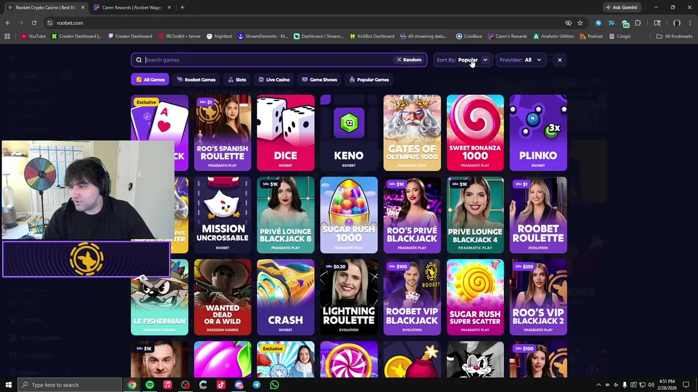This screenshot has height=392, width=698.
Task: Launch Gates of Olympus 1000
Action: pos(412,133)
